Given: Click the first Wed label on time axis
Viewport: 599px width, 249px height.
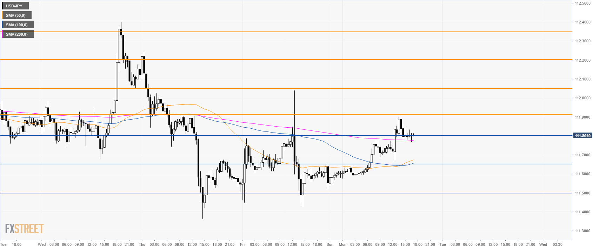Looking at the screenshot, I should tap(42, 244).
